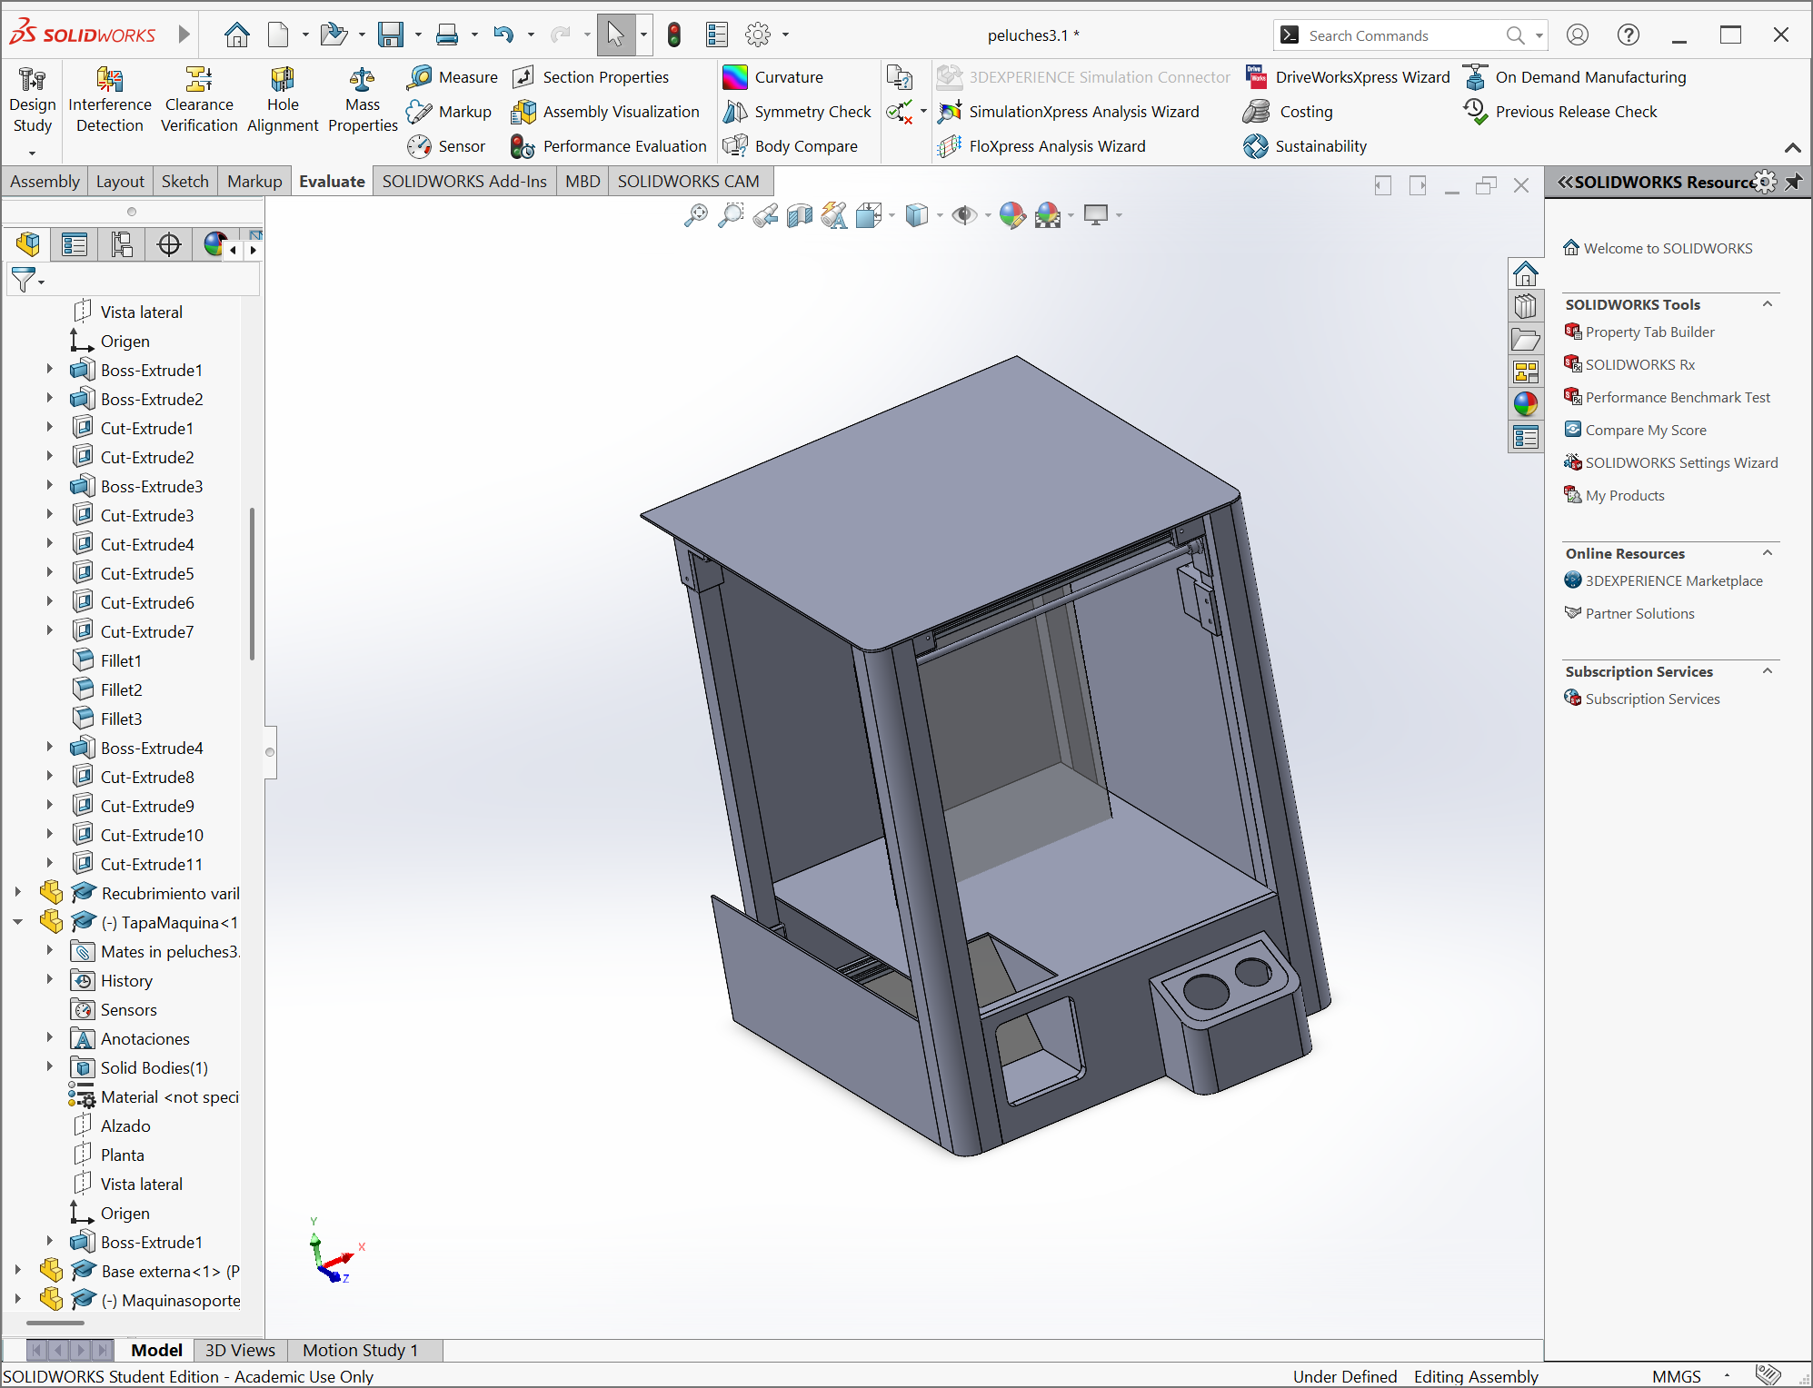This screenshot has height=1388, width=1813.
Task: Click the MMGS unit system status
Action: tap(1677, 1376)
